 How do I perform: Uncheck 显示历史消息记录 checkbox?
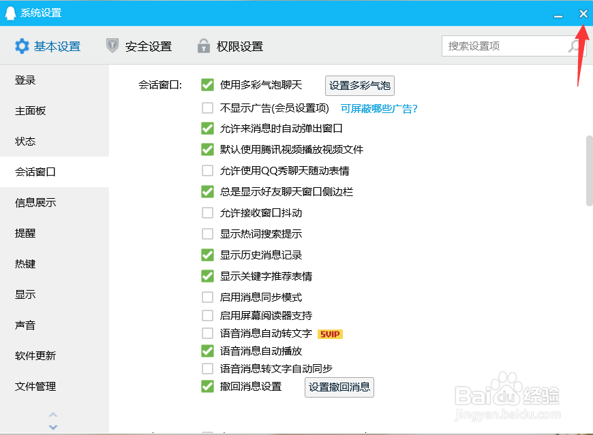(207, 255)
